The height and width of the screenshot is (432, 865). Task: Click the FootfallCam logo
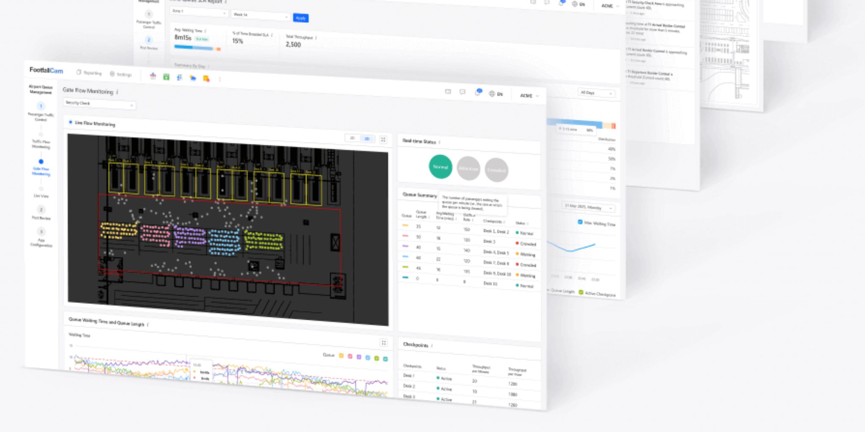pos(46,70)
